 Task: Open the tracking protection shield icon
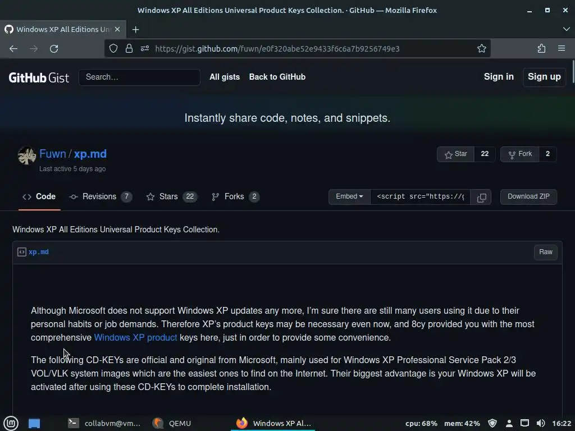[113, 48]
